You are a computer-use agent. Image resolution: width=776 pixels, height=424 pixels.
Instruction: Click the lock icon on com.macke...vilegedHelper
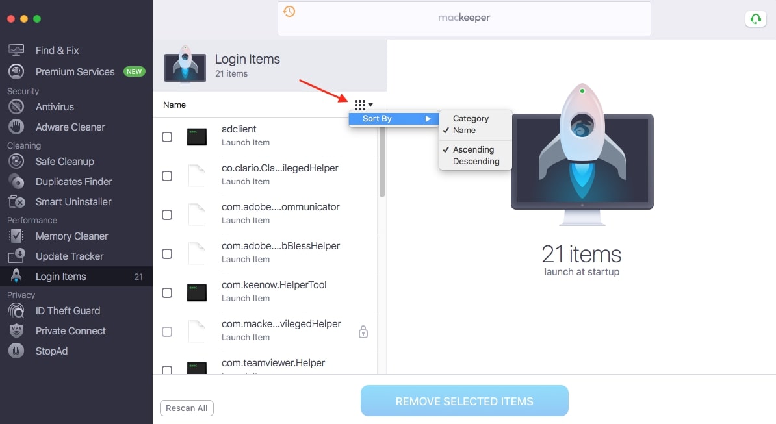point(363,332)
